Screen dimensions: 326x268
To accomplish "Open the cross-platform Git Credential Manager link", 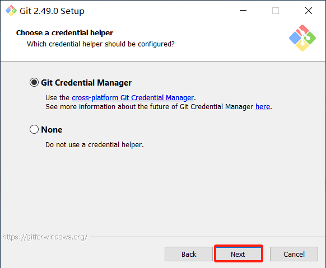I will [133, 97].
